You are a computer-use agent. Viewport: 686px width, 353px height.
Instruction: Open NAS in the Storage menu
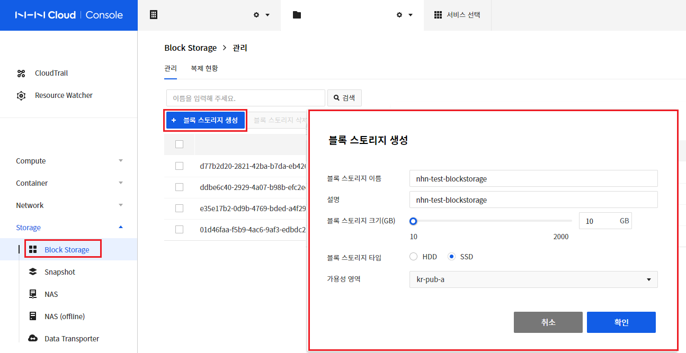click(51, 294)
